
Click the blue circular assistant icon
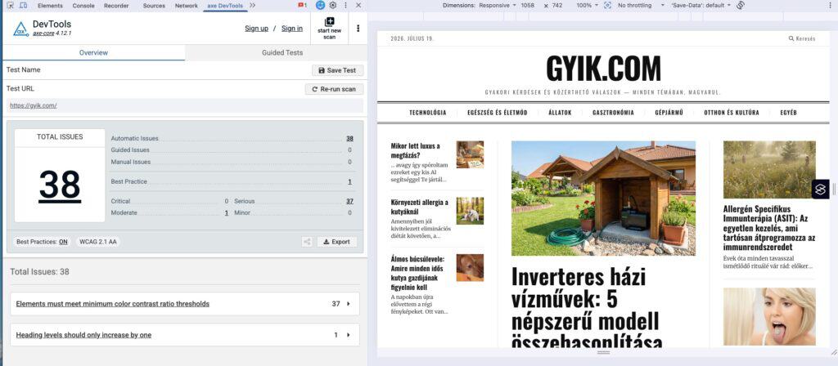point(320,6)
